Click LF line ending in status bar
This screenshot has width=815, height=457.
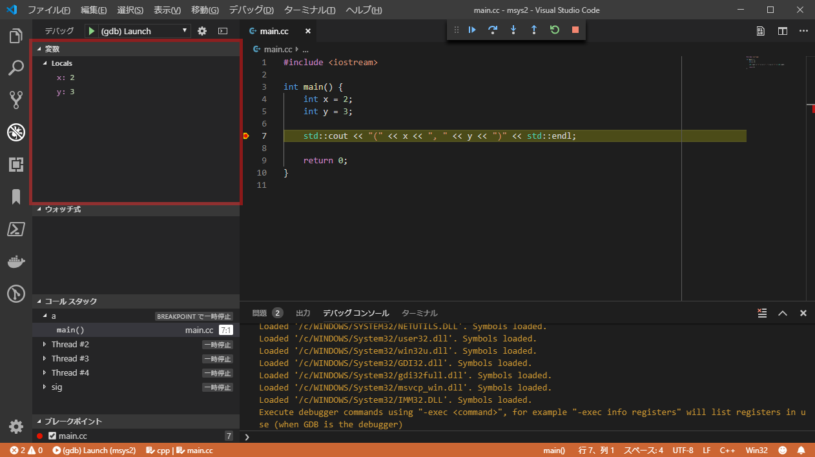coord(707,450)
